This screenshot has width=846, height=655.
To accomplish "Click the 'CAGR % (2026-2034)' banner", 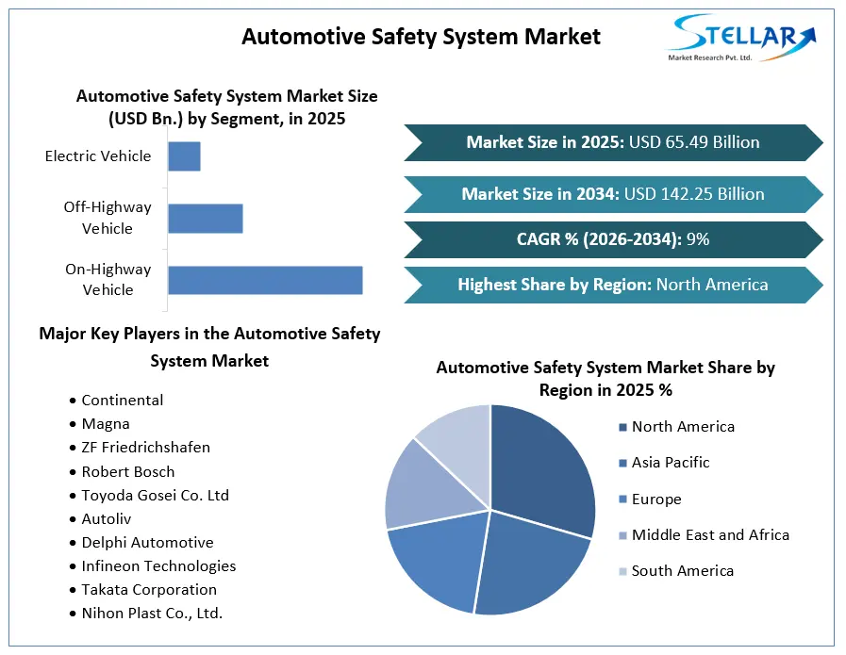I will 613,239.
